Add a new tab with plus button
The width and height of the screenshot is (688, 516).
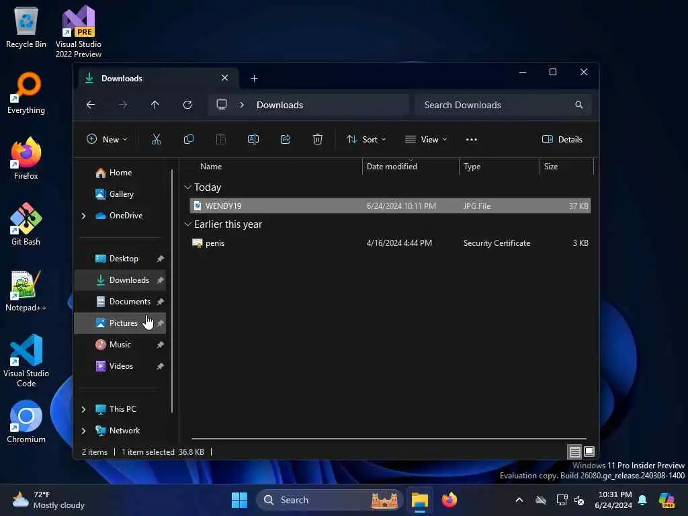pyautogui.click(x=254, y=79)
